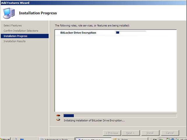Viewport: 187px width, 140px height.
Task: Click the overall installation progress bar
Action: [x=120, y=116]
